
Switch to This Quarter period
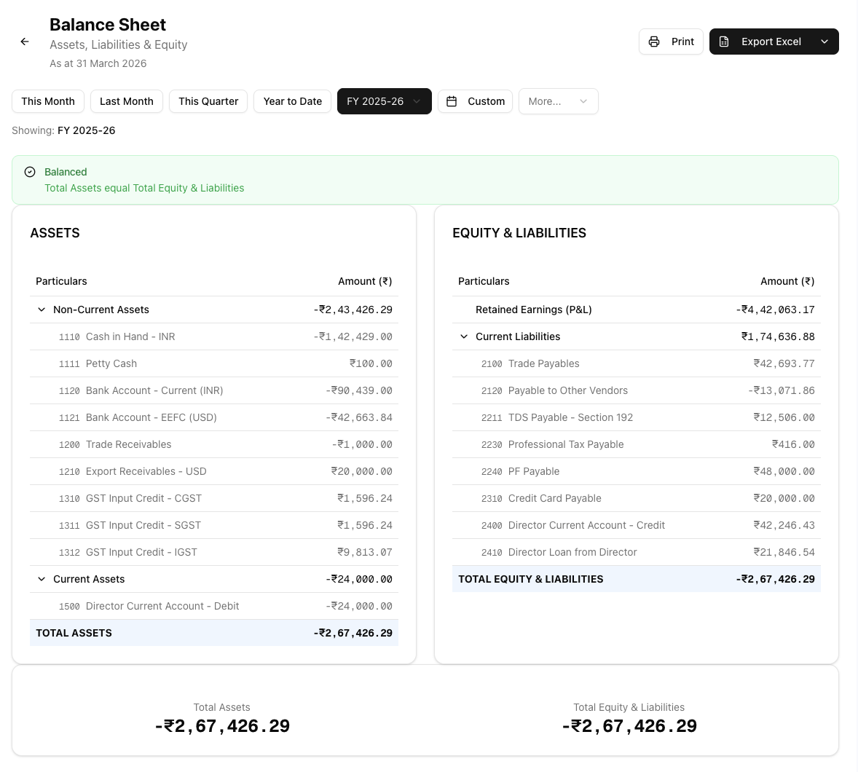[x=208, y=101]
